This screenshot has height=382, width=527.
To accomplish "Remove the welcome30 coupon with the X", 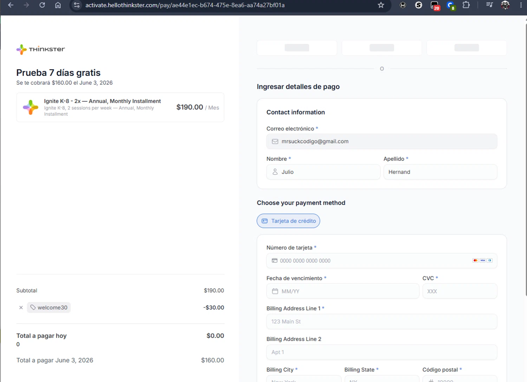I will [21, 308].
